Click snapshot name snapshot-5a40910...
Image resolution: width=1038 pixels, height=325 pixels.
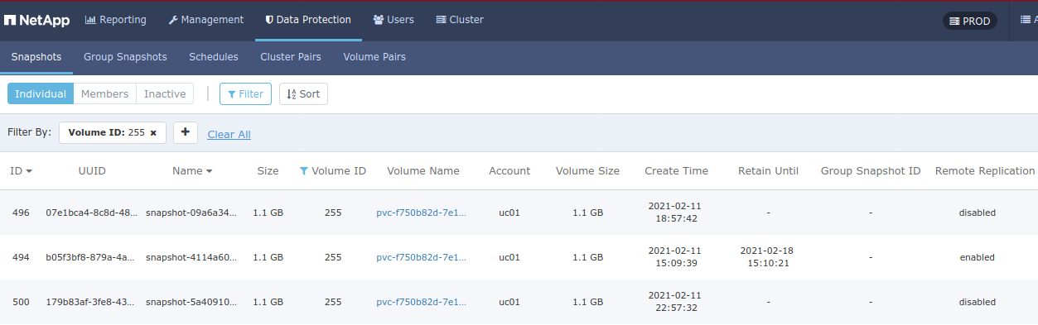(x=191, y=302)
